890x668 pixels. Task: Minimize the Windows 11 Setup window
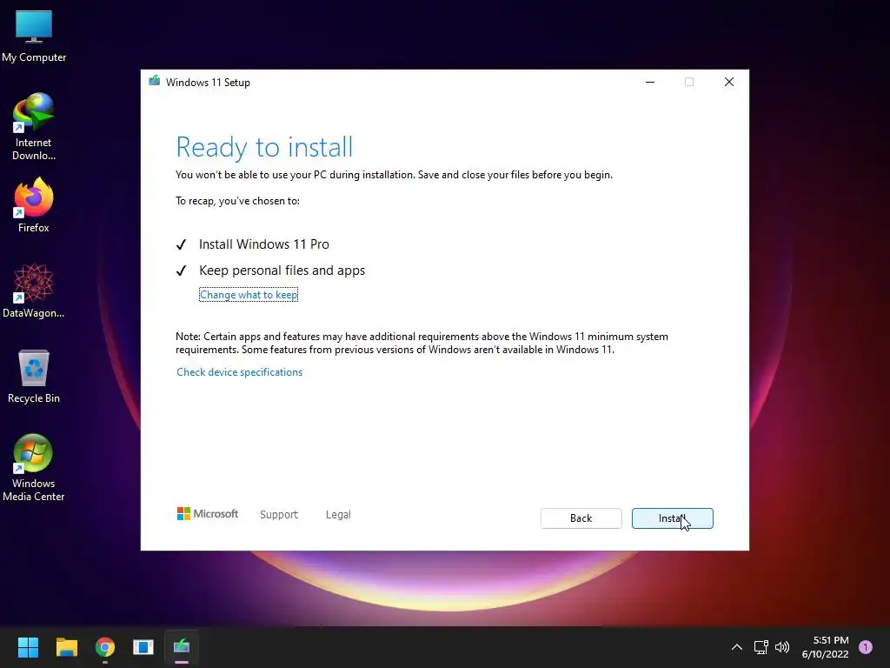(650, 82)
